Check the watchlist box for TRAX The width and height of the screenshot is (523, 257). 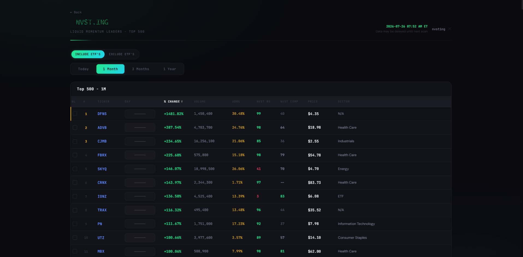click(75, 210)
